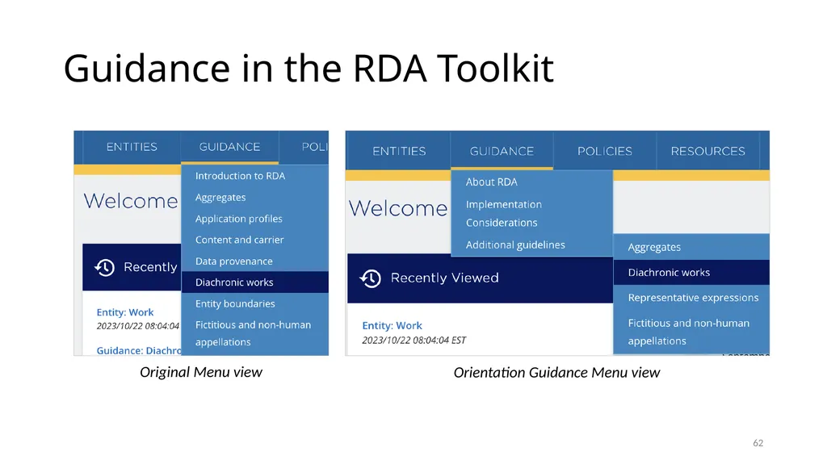Click the Original Menu view caption

pos(201,372)
